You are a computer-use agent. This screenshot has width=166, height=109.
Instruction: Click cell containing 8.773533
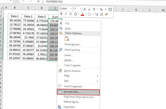click(41, 21)
